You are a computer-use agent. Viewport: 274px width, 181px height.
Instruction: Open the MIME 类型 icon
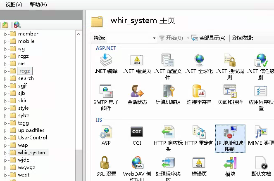click(261, 132)
